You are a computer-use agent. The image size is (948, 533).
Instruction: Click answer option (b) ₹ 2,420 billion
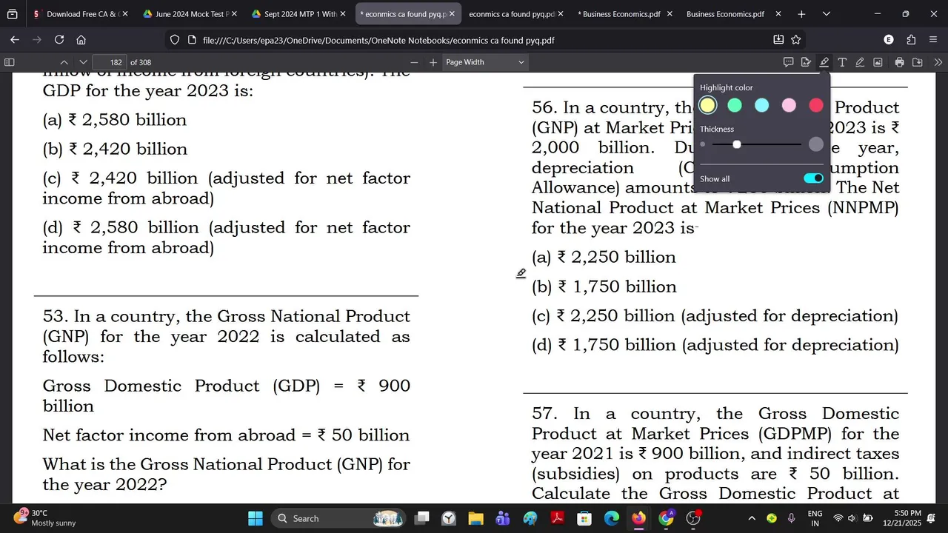(x=115, y=149)
